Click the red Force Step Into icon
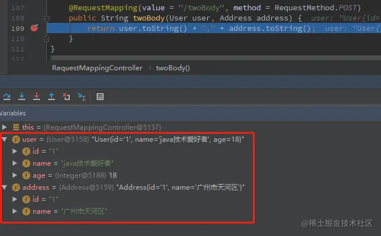Screen dimensions: 381x236 37,97
